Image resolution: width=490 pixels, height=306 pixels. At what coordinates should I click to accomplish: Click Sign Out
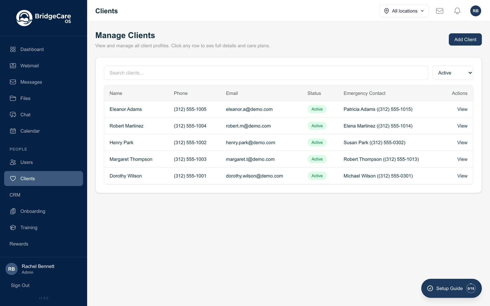point(20,285)
